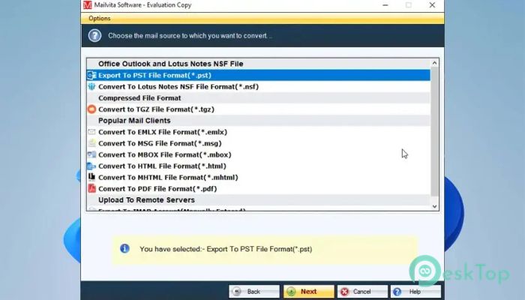Screen dimensions: 525x300
Task: Open Help from the bottom bar
Action: click(x=415, y=292)
